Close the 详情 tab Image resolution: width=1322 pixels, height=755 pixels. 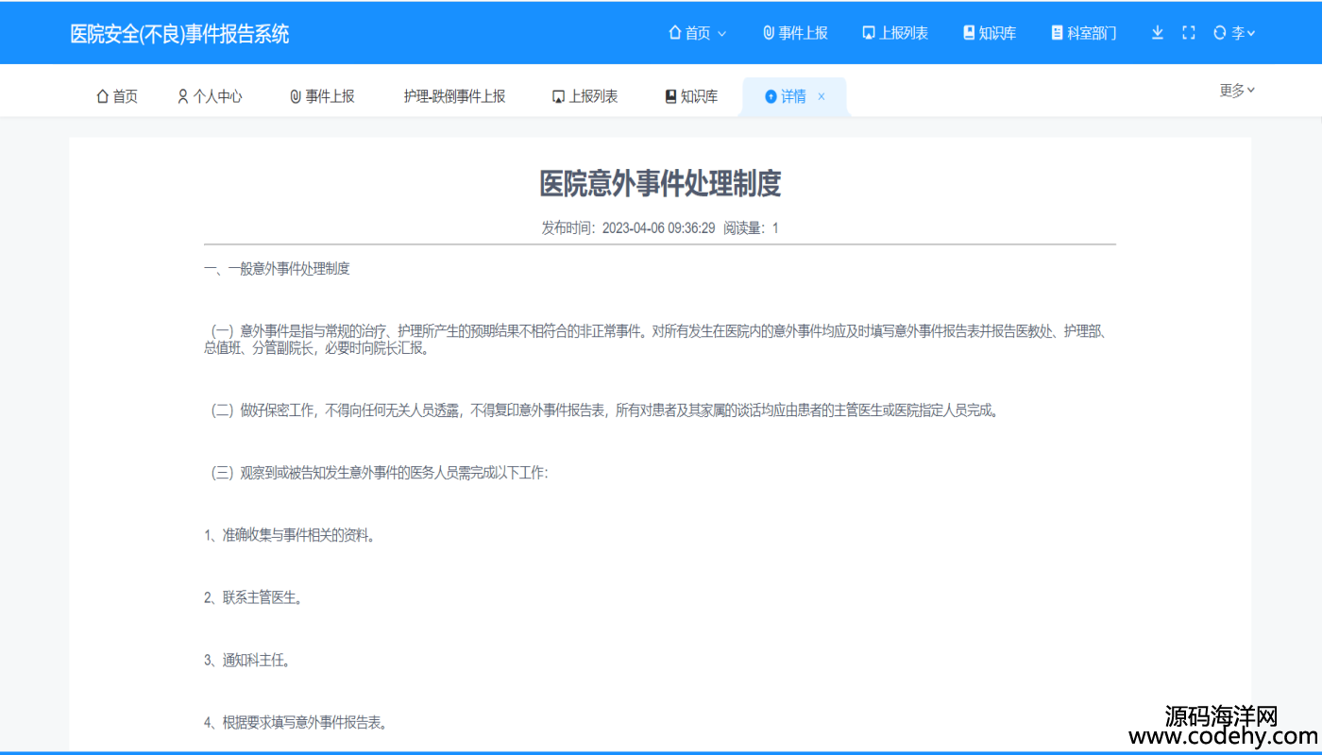(x=822, y=96)
